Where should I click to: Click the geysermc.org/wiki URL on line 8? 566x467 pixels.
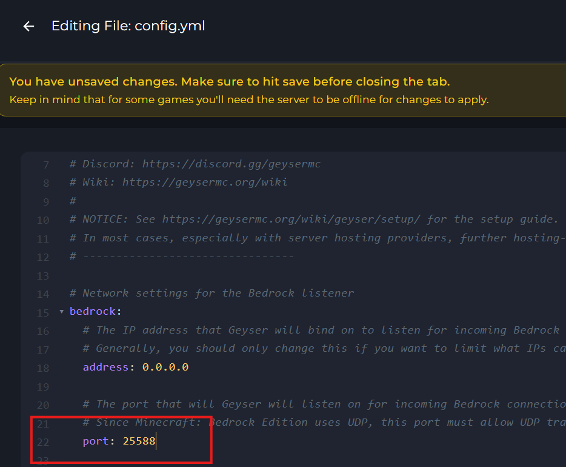(x=205, y=182)
